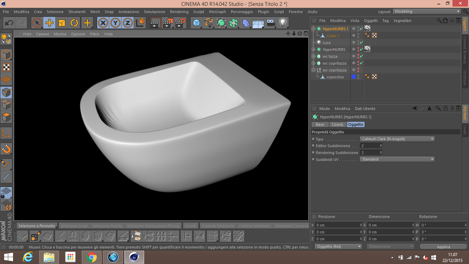Toggle the green checkmark for Luce object
Viewport: 469px width, 264px height.
coord(362,43)
